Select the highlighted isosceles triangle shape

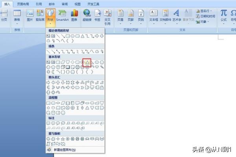[x=87, y=62]
